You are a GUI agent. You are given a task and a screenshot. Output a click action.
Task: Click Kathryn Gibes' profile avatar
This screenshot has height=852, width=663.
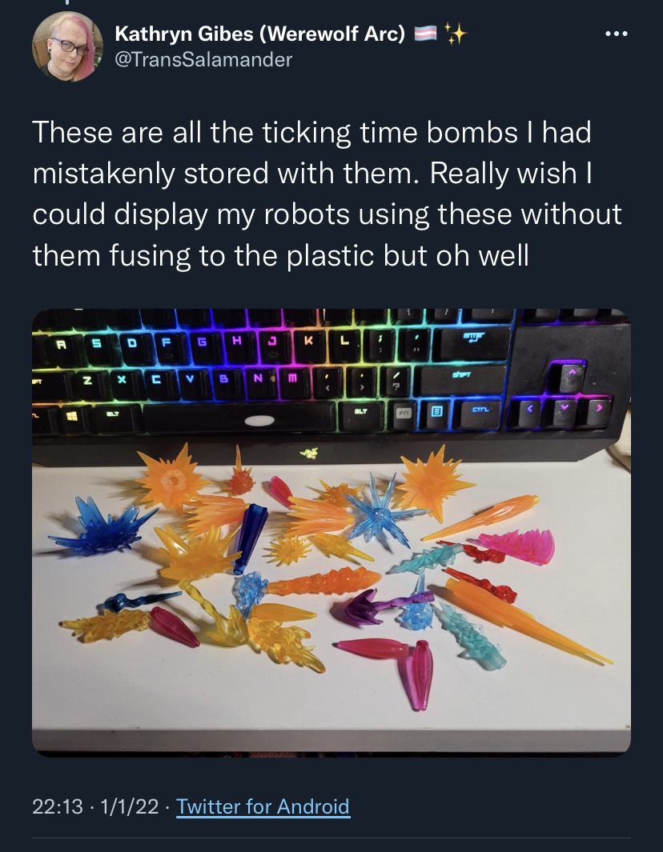tap(67, 46)
